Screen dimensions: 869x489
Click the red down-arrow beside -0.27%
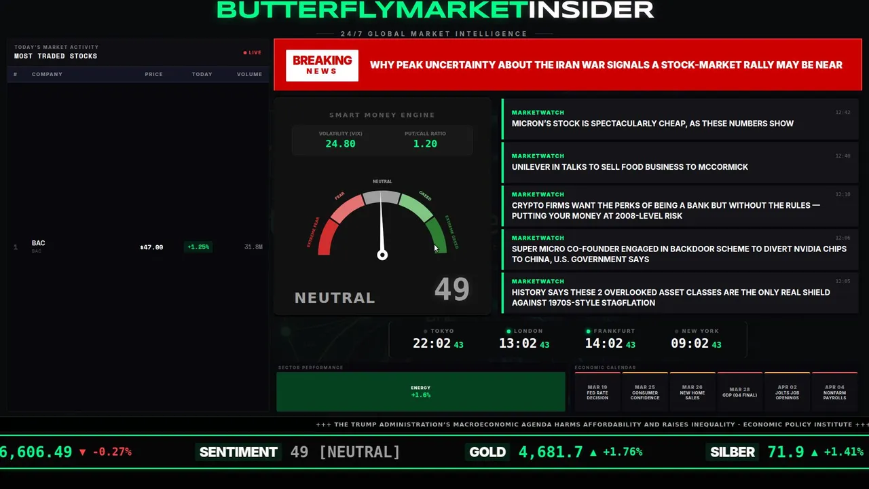click(x=82, y=452)
